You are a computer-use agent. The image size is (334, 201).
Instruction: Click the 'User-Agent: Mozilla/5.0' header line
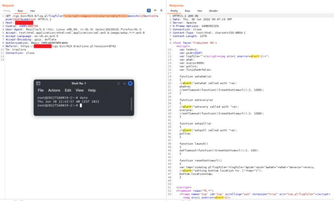click(73, 30)
